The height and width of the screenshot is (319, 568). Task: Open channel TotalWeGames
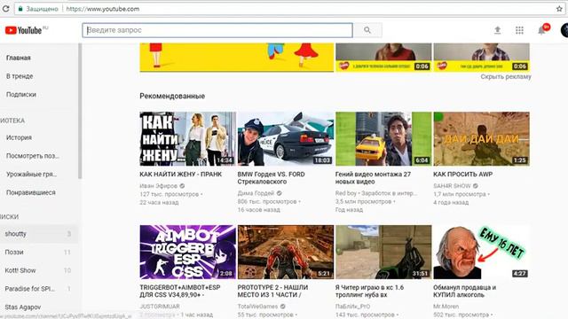257,307
